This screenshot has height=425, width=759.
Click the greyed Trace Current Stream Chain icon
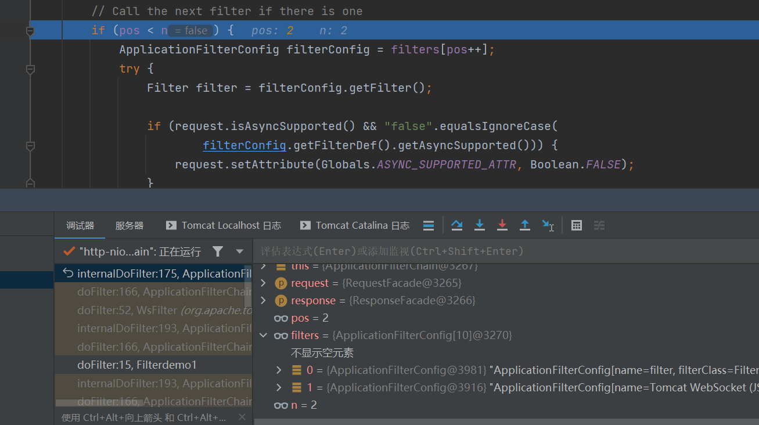point(599,225)
